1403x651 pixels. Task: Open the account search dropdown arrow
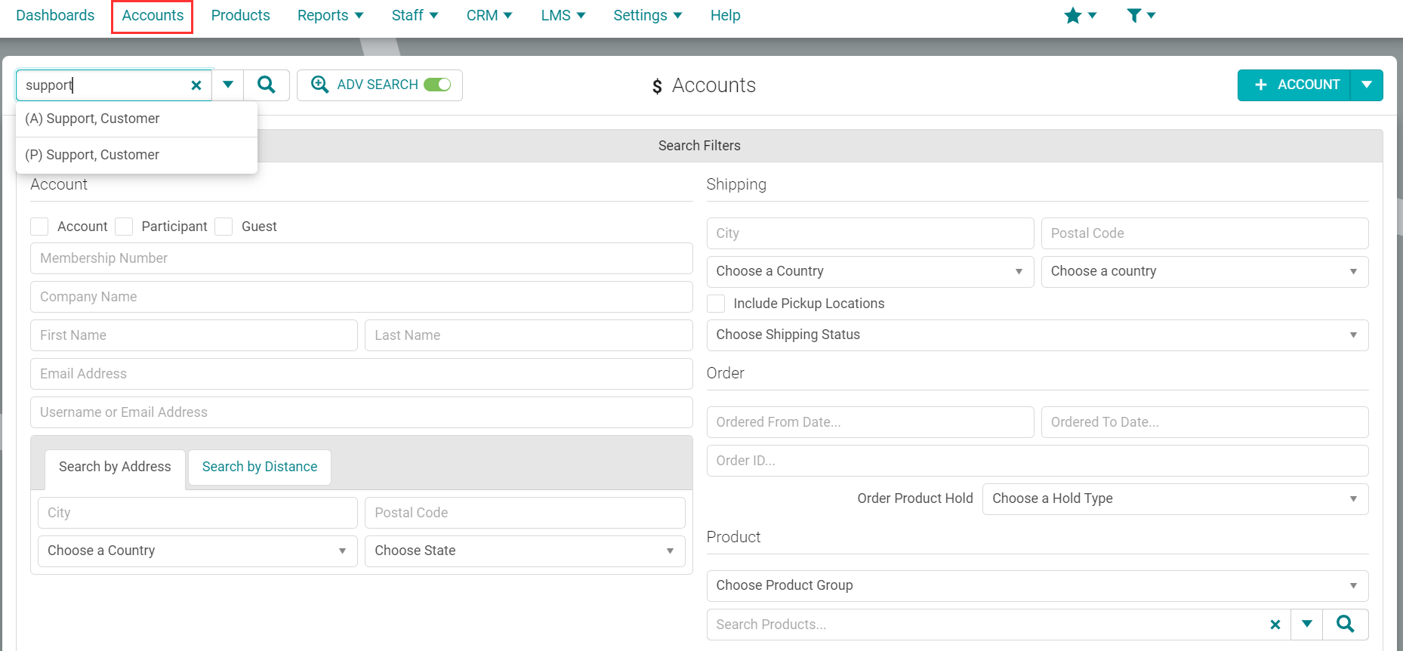pos(228,85)
